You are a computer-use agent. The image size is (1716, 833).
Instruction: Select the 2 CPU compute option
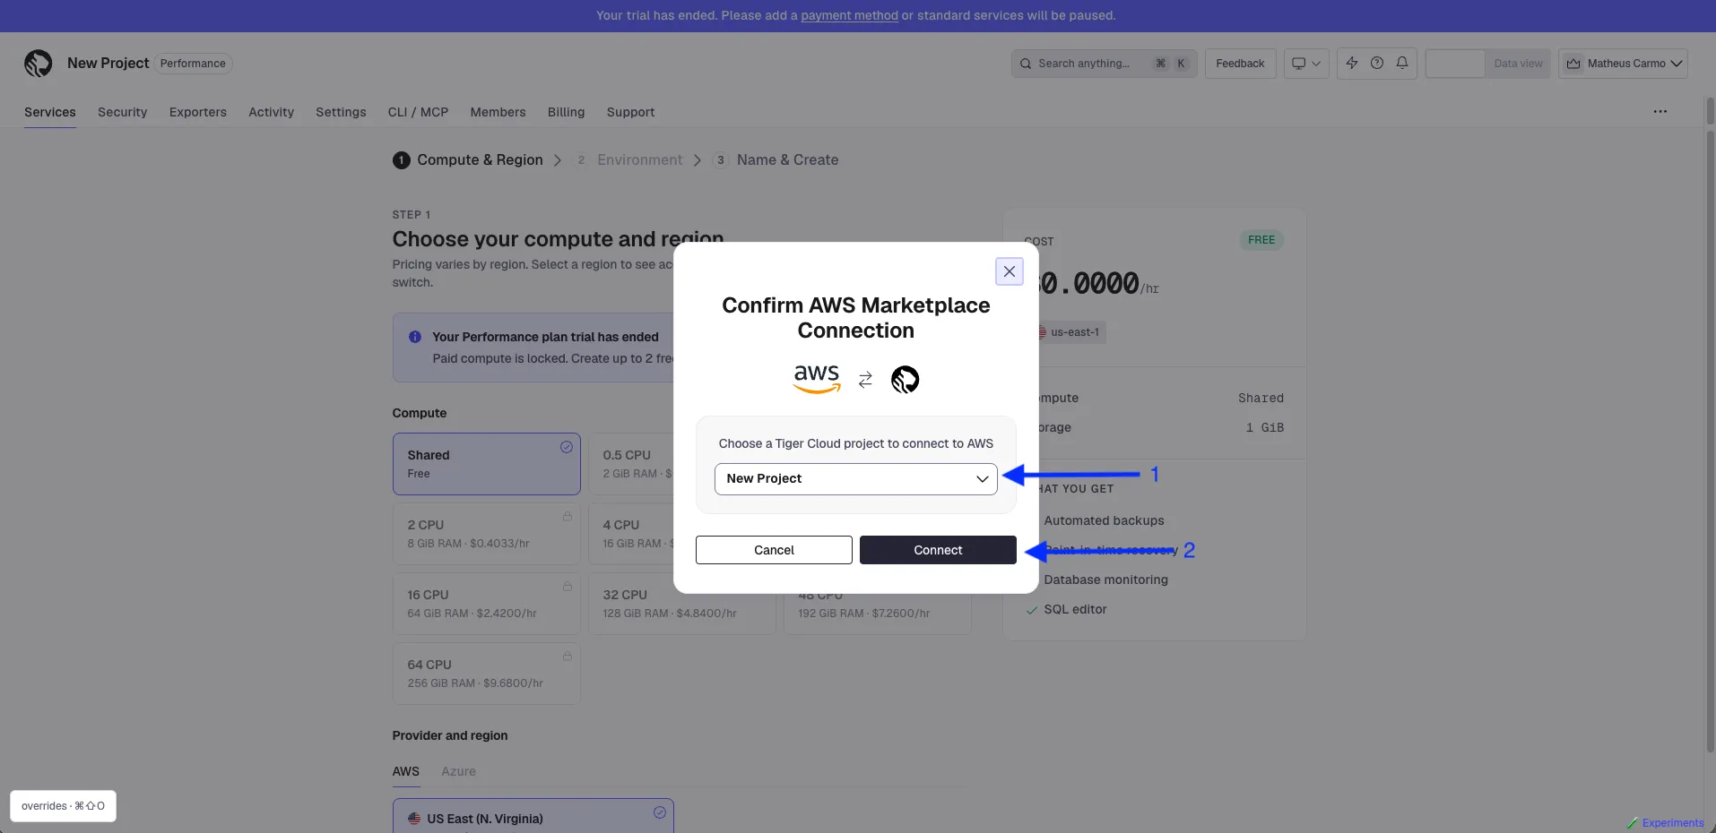[x=486, y=534]
